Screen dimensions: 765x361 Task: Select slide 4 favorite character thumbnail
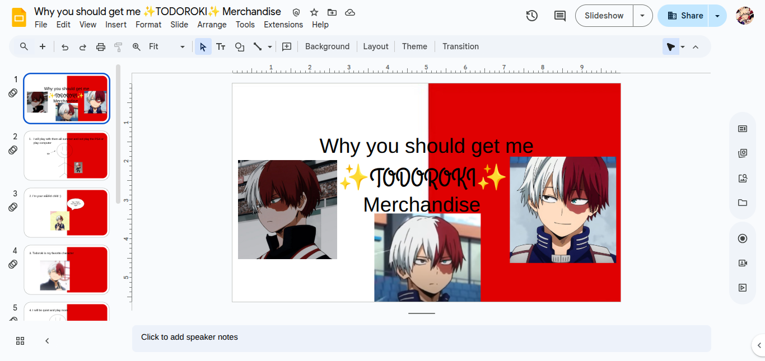pos(67,270)
